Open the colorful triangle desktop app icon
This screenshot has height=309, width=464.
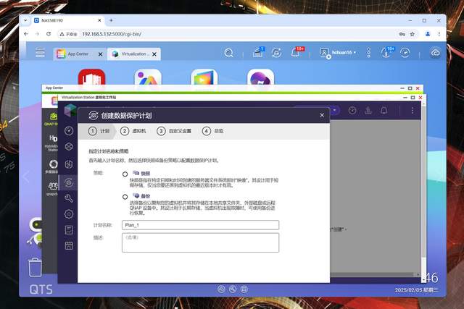pos(148,77)
